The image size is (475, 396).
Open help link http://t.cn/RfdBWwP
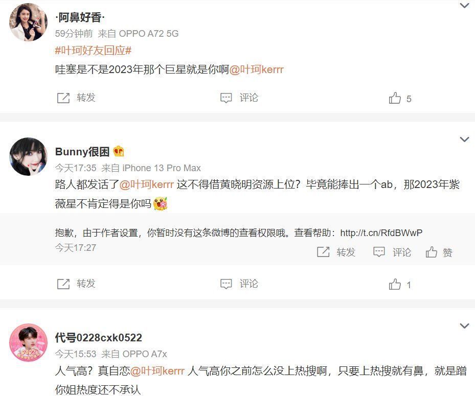[x=381, y=232]
